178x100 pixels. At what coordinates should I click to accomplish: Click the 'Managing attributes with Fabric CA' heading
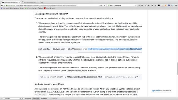51,14
